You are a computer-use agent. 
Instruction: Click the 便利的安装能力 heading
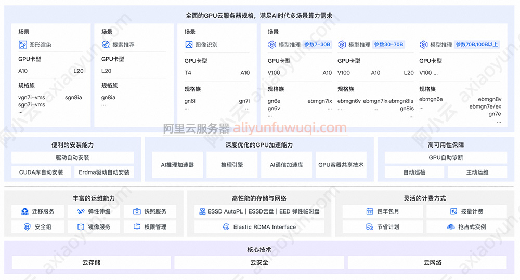coord(73,145)
